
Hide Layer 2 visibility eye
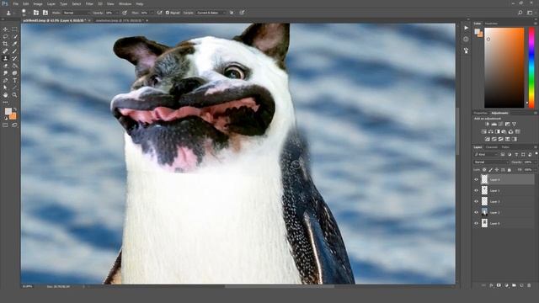pyautogui.click(x=477, y=212)
